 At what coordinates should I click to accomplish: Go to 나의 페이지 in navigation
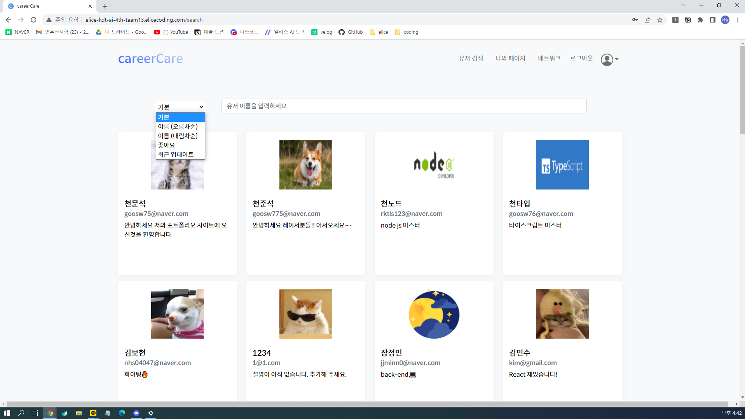coord(510,58)
